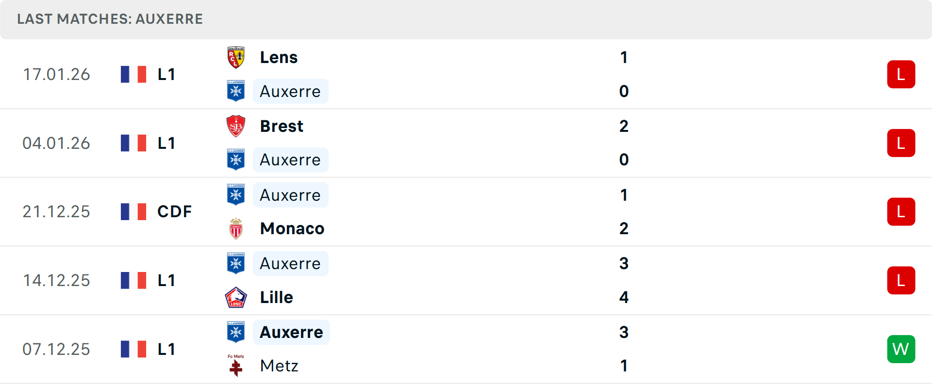This screenshot has height=384, width=932.
Task: Open the match dated 14.12.25
Action: (56, 280)
